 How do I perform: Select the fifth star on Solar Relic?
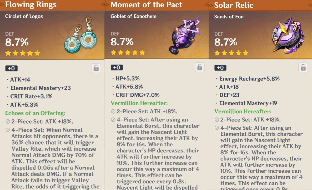tap(245, 52)
